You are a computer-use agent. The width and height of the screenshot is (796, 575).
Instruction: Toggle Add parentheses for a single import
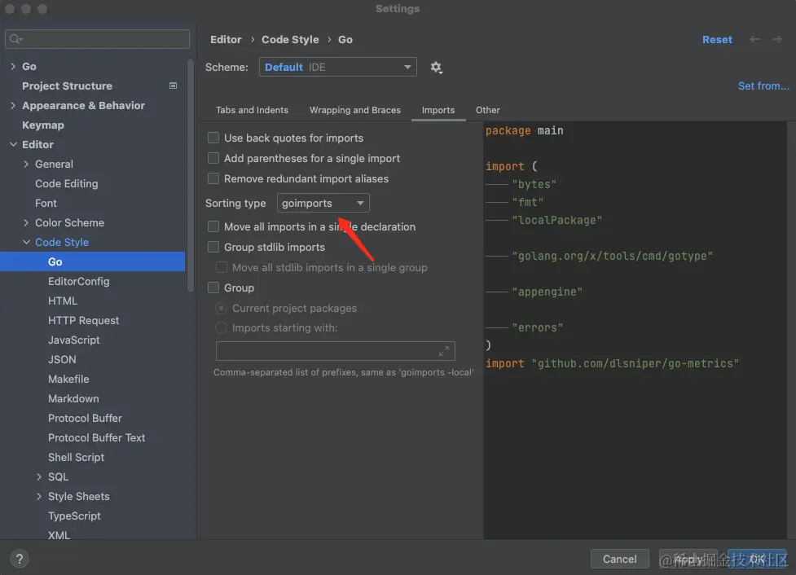click(x=213, y=159)
